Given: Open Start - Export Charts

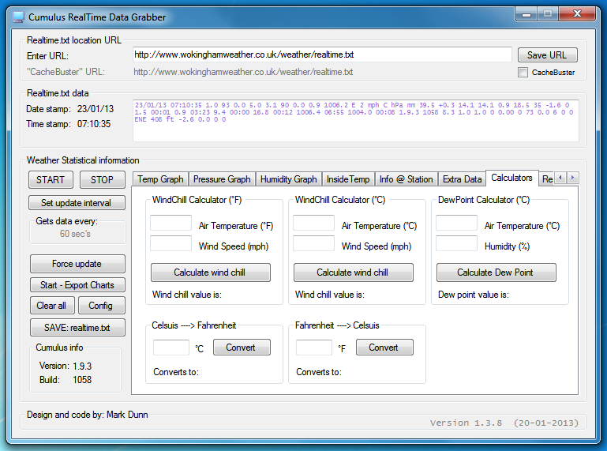Looking at the screenshot, I should 76,285.
